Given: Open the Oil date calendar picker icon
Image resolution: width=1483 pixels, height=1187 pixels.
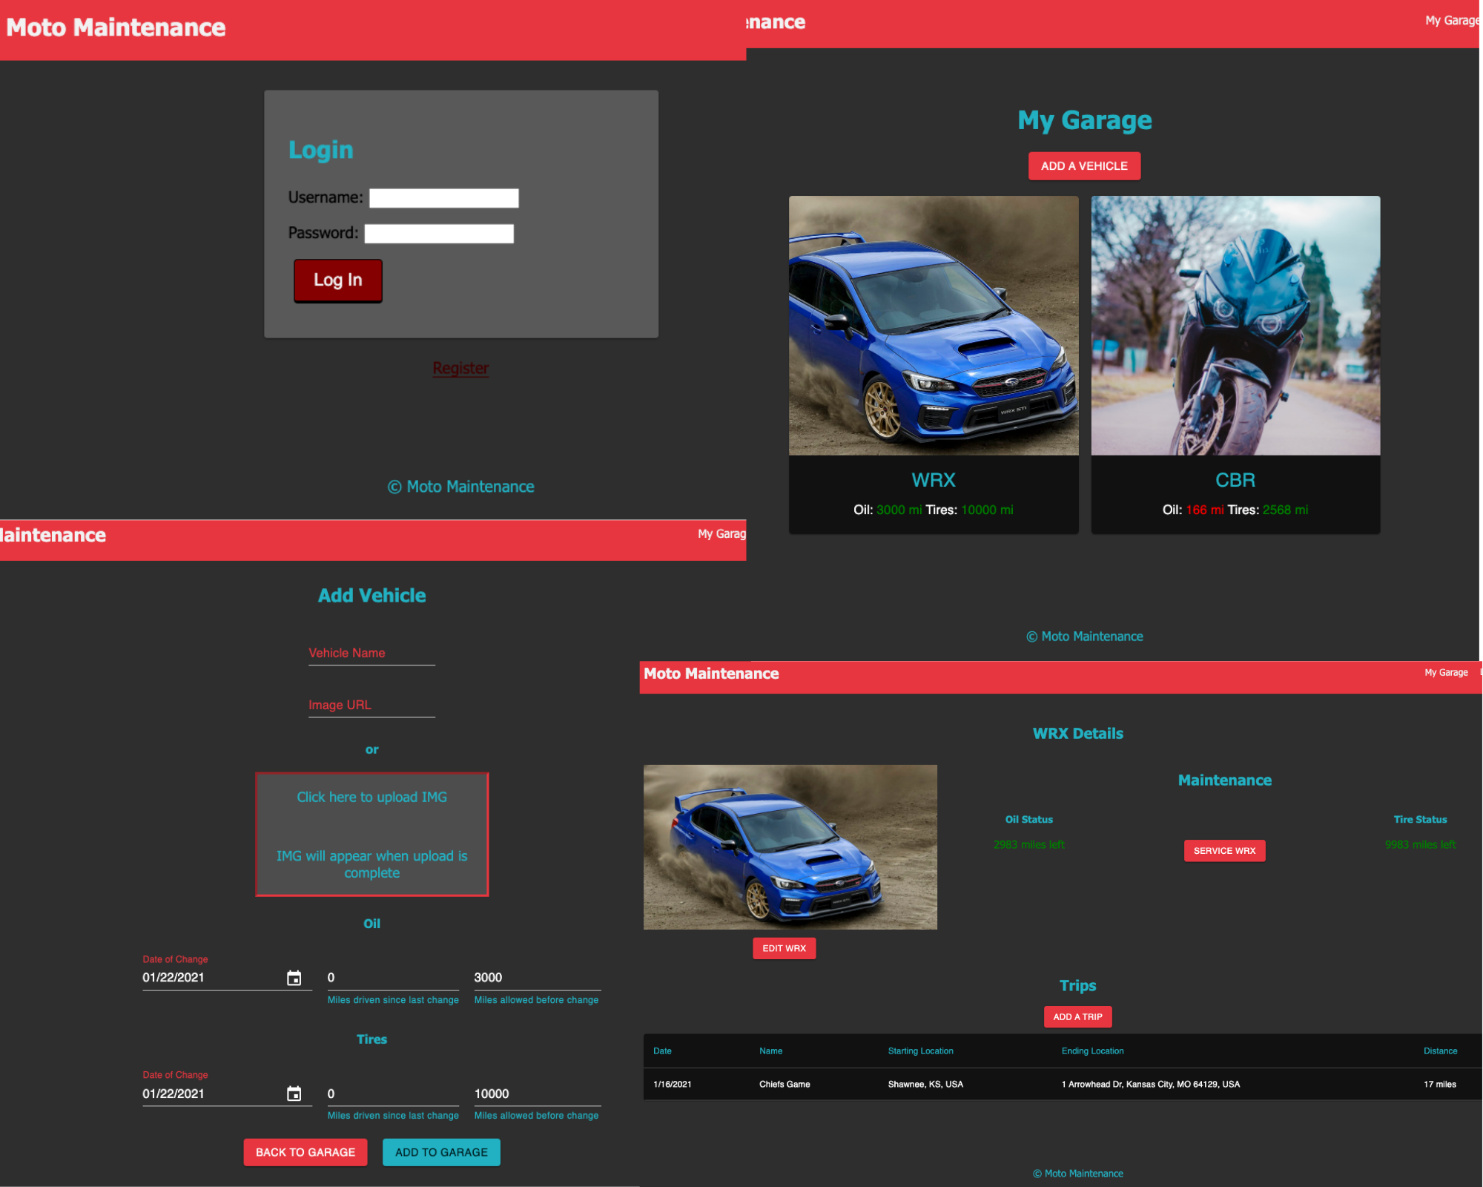Looking at the screenshot, I should (x=294, y=978).
